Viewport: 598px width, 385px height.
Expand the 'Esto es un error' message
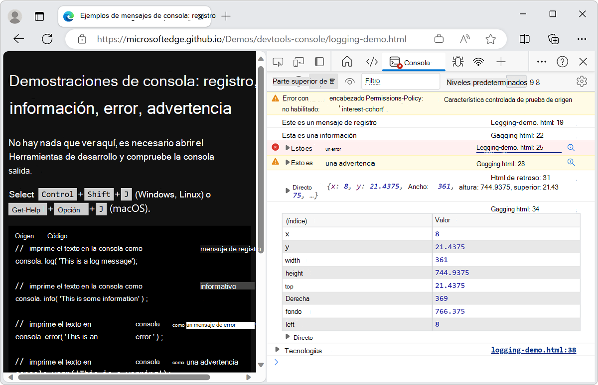[288, 148]
